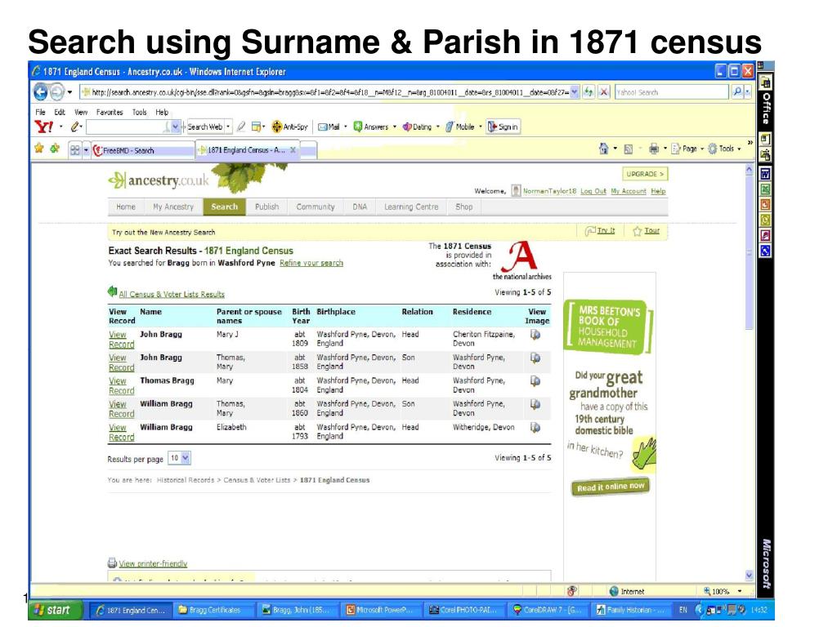The image size is (837, 627).
Task: Switch to Family Historian in the taskbar
Action: [x=632, y=610]
